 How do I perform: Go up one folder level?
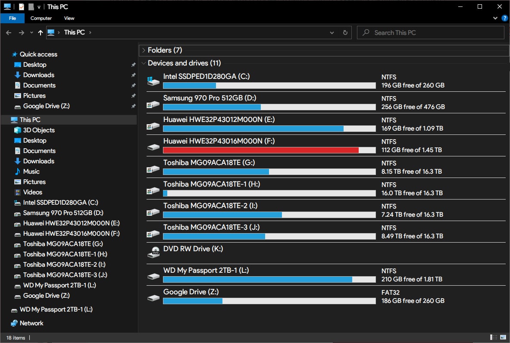coord(41,32)
